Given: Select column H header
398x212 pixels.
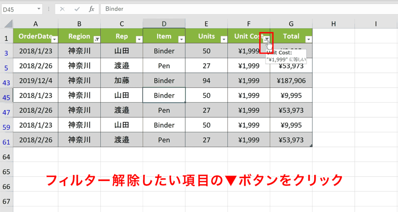Looking at the screenshot, I should 333,24.
